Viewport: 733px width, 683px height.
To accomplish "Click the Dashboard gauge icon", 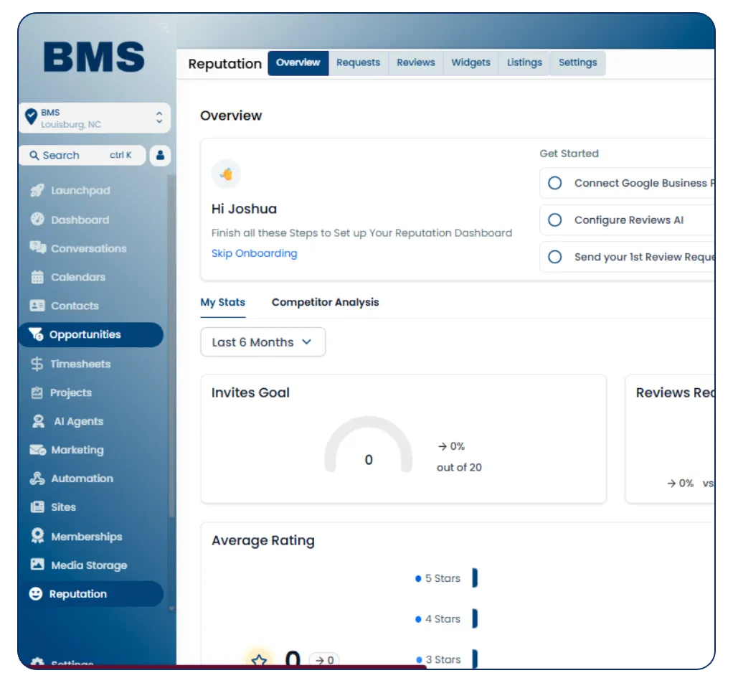I will click(37, 220).
